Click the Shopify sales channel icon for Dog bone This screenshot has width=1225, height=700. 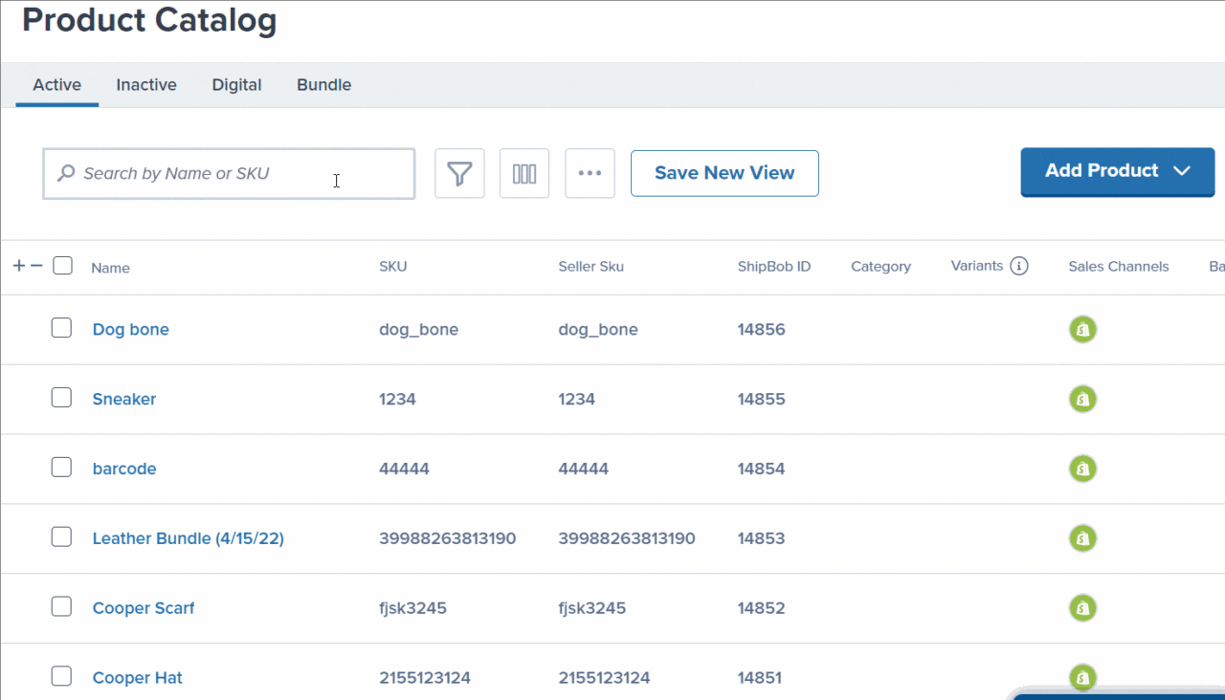[x=1082, y=329]
